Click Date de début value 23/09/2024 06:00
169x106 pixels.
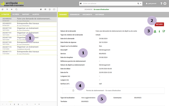click(x=105, y=69)
